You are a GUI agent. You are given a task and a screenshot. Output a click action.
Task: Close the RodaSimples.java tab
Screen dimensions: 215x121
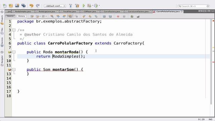tap(33, 11)
